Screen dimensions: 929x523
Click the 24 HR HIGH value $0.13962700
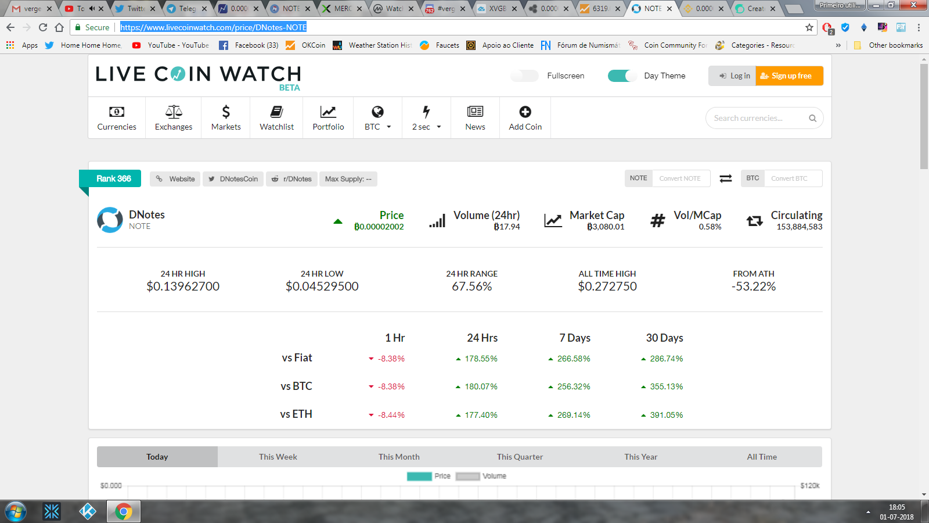tap(183, 286)
